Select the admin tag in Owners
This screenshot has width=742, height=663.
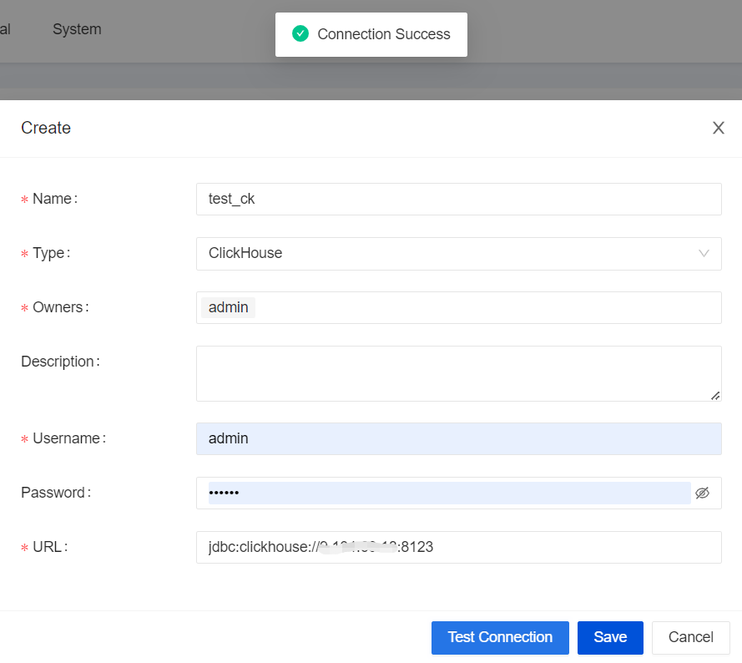pyautogui.click(x=228, y=307)
